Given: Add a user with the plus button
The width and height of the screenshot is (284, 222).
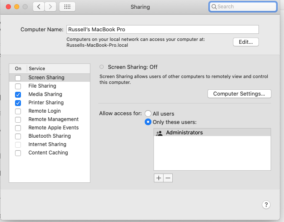Looking at the screenshot, I should click(x=159, y=178).
